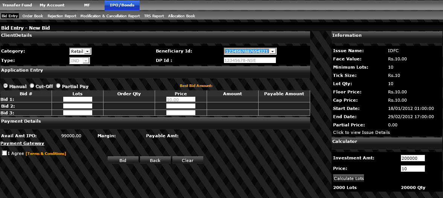
Task: Open the Allocation Book tab
Action: click(x=181, y=16)
